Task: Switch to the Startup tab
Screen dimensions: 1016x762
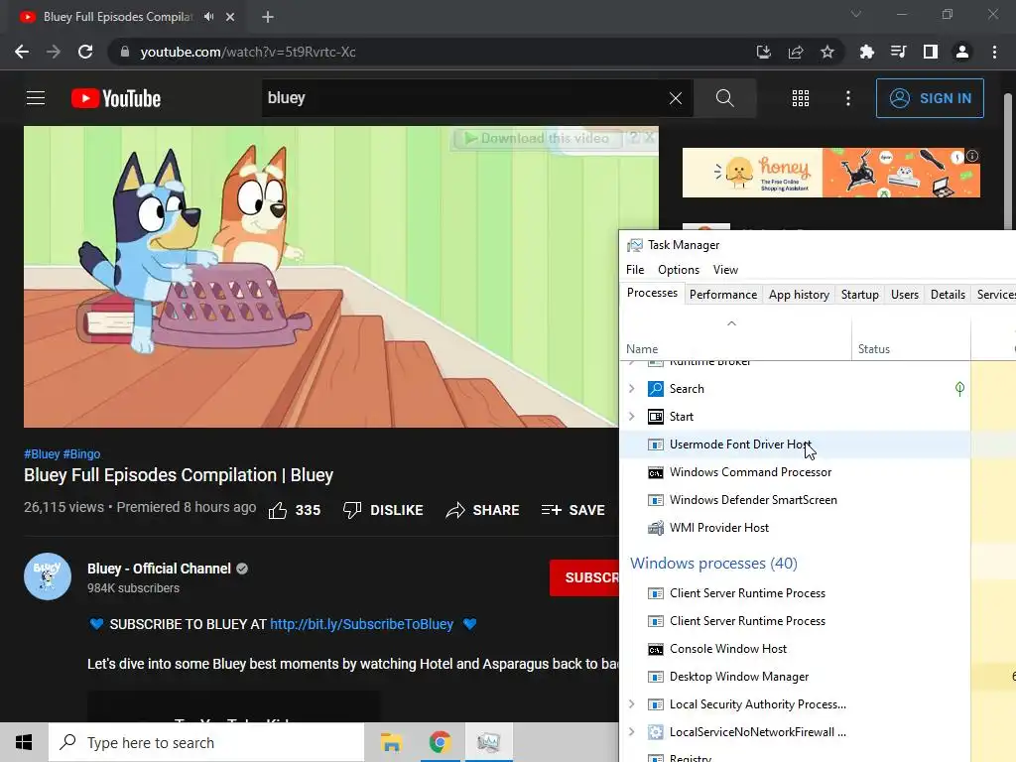Action: point(860,295)
